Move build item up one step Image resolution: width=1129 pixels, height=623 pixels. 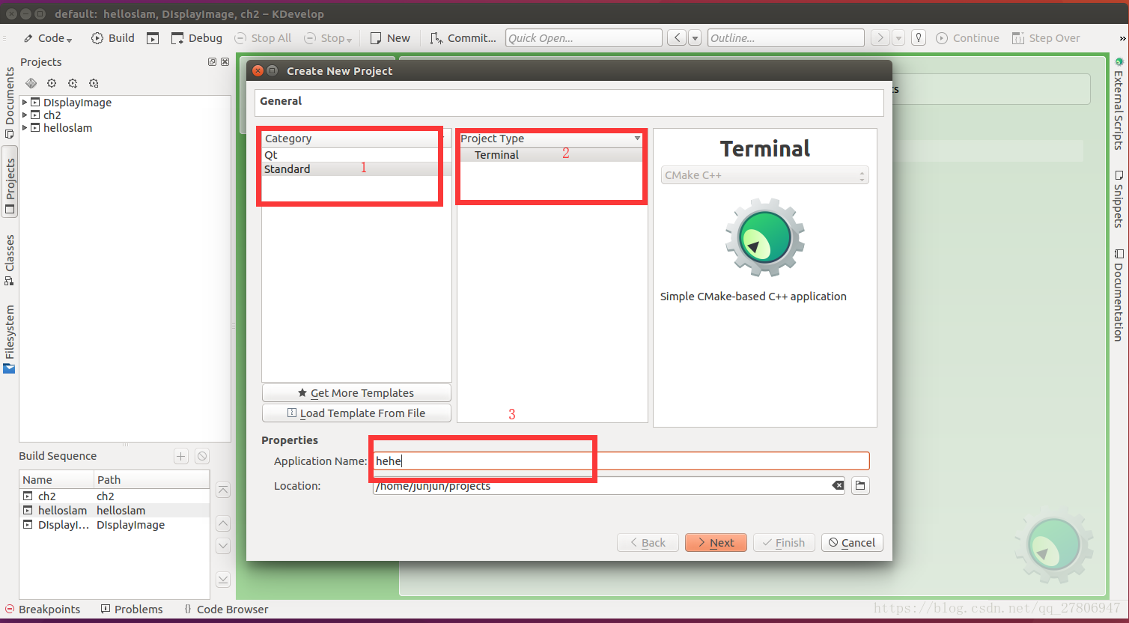tap(223, 523)
